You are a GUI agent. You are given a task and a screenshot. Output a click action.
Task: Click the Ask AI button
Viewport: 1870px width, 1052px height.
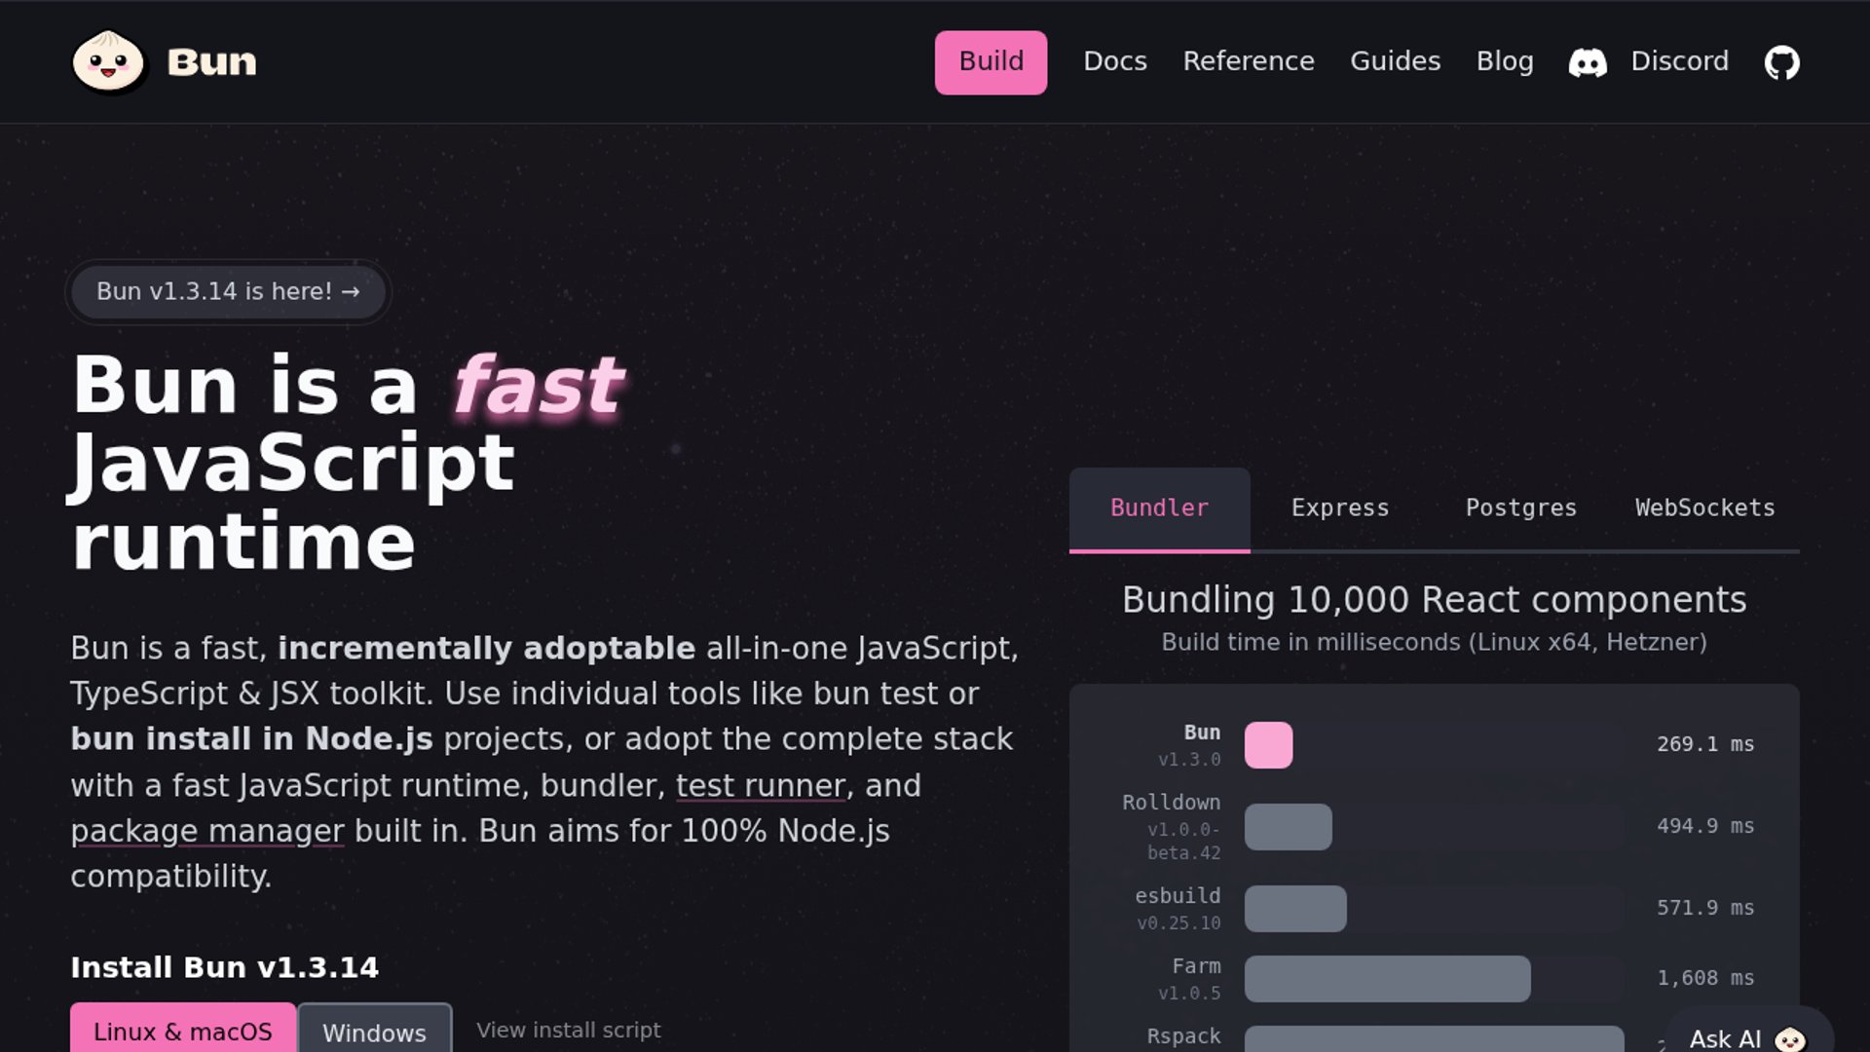1748,1033
